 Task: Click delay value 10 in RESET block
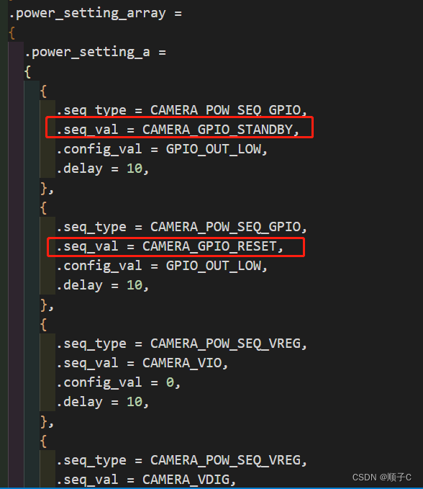pos(135,285)
